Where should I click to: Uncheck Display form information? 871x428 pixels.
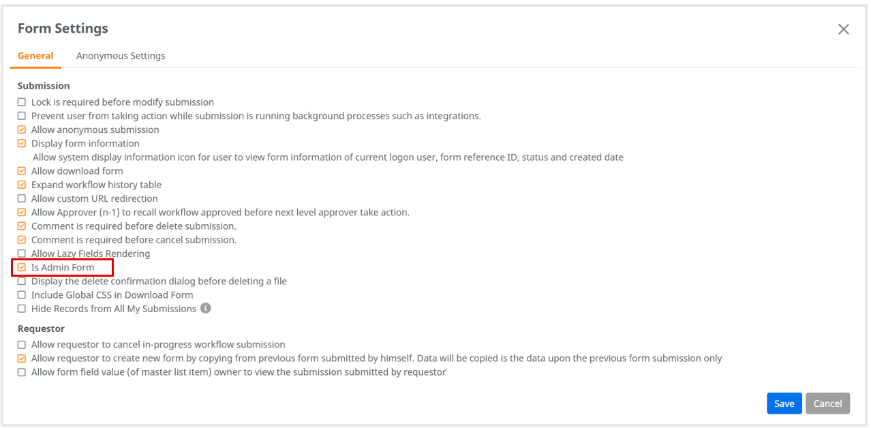click(x=21, y=143)
